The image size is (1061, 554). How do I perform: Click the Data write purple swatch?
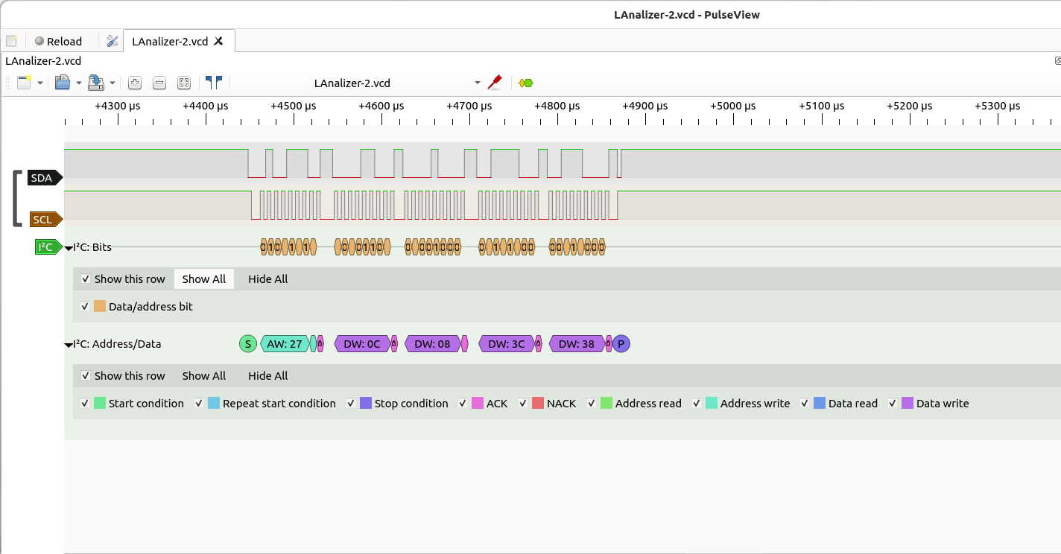pos(908,404)
